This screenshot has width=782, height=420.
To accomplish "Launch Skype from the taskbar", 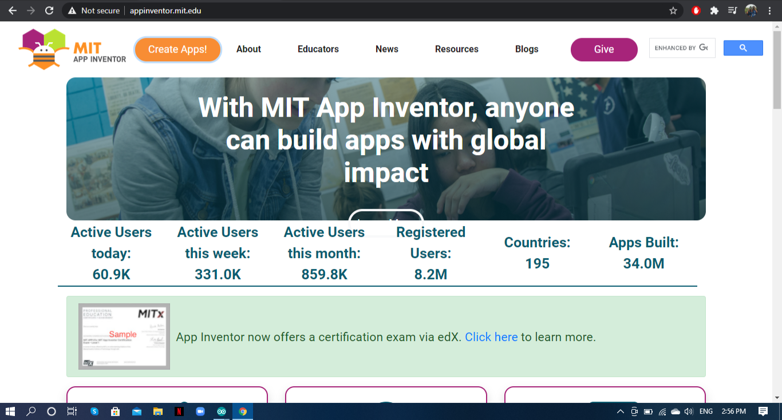I will 94,411.
